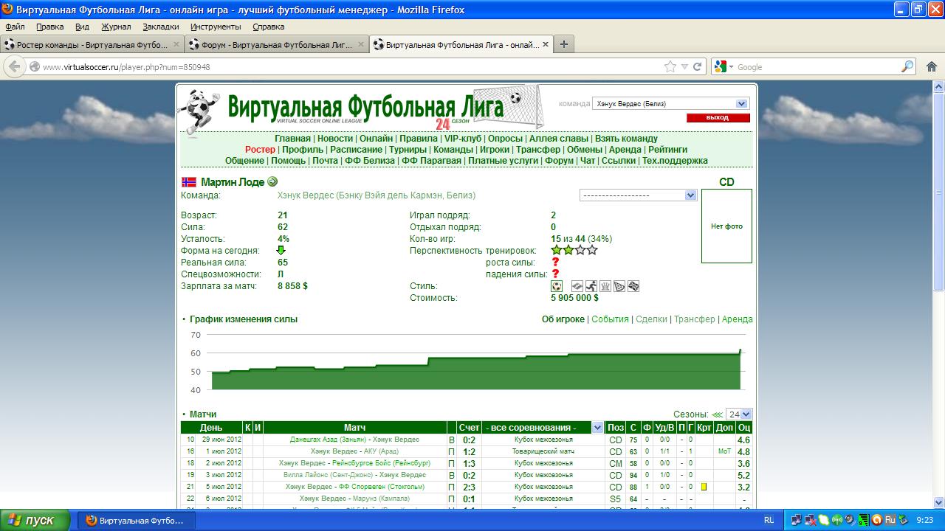The width and height of the screenshot is (945, 531).
Task: Switch to the Ростер команды browser tab
Action: 92,45
